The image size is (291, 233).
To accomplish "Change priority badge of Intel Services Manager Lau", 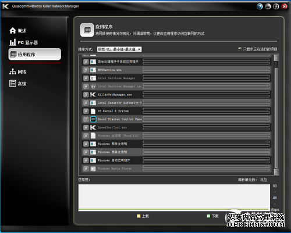I will [86, 87].
